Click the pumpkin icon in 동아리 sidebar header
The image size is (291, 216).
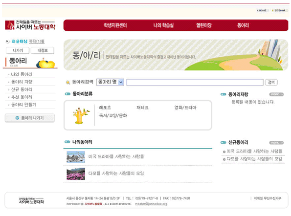click(x=45, y=63)
